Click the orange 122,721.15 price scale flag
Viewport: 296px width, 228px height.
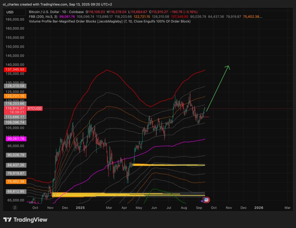point(15,96)
